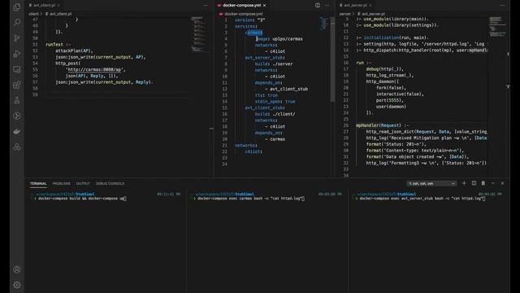Click 'initialization(run, main)' line
520x293 pixels.
(x=392, y=38)
